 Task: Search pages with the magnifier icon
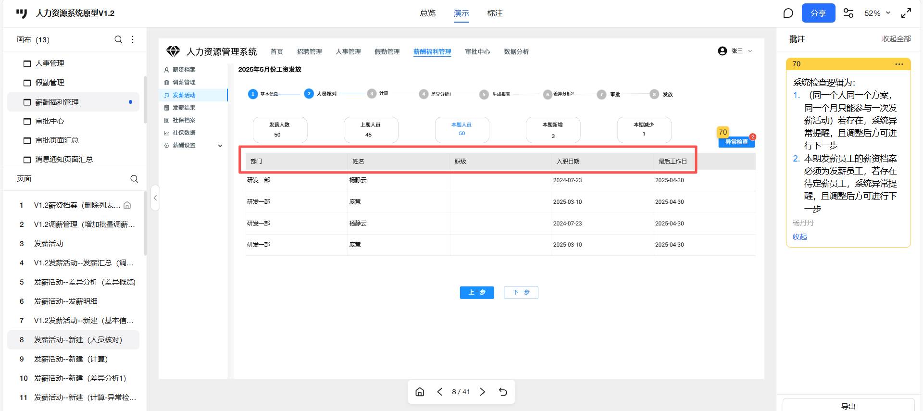point(134,179)
